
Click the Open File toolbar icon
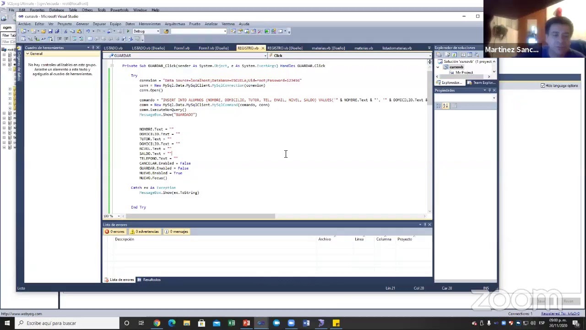(x=43, y=31)
